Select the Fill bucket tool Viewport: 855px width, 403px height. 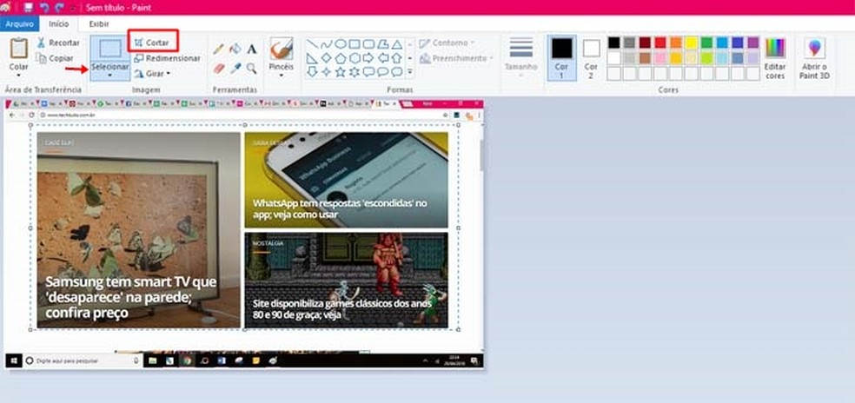pyautogui.click(x=235, y=50)
